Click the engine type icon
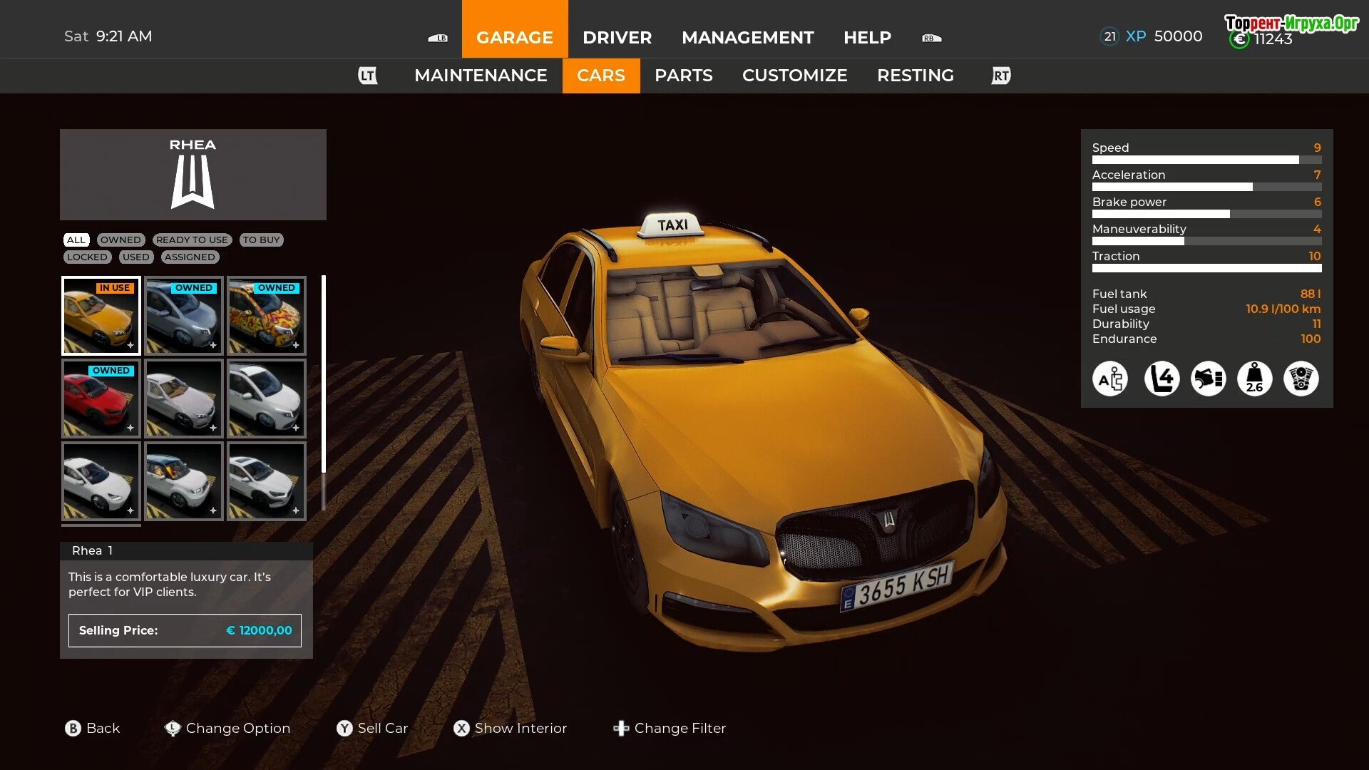1369x770 pixels. tap(1301, 379)
